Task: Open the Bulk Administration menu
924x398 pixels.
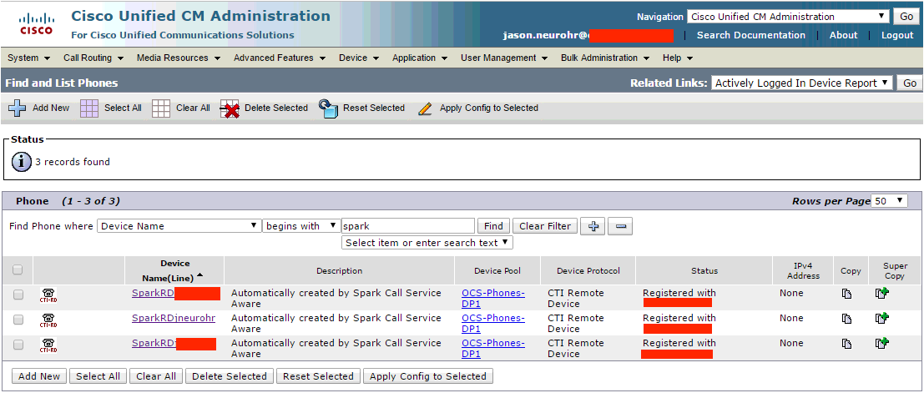Action: tap(605, 58)
